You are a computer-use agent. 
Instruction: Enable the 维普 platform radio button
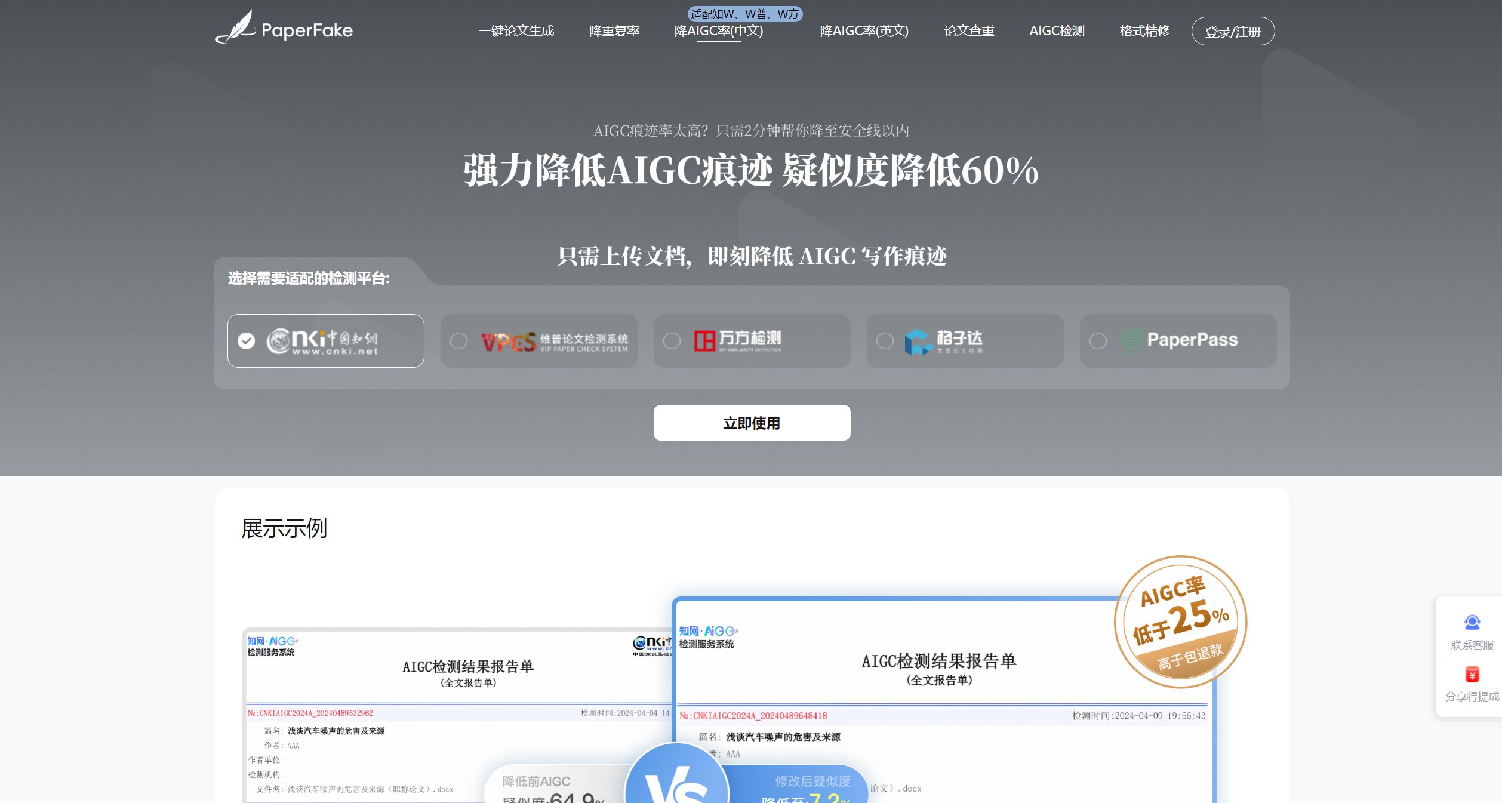pos(458,341)
